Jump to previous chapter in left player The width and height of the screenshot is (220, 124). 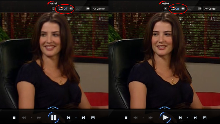(68, 117)
